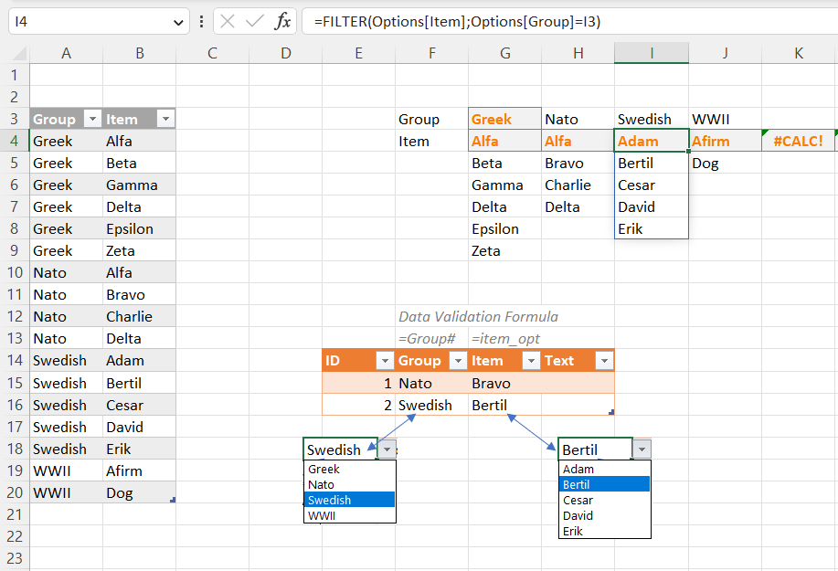
Task: Select cell J3 containing WWII
Action: click(x=726, y=119)
